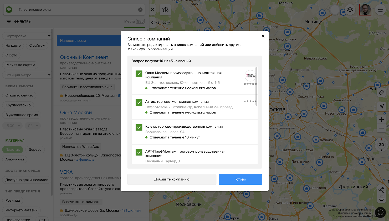The width and height of the screenshot is (389, 221).
Task: Toggle the На карте filter
Action: 13,45
